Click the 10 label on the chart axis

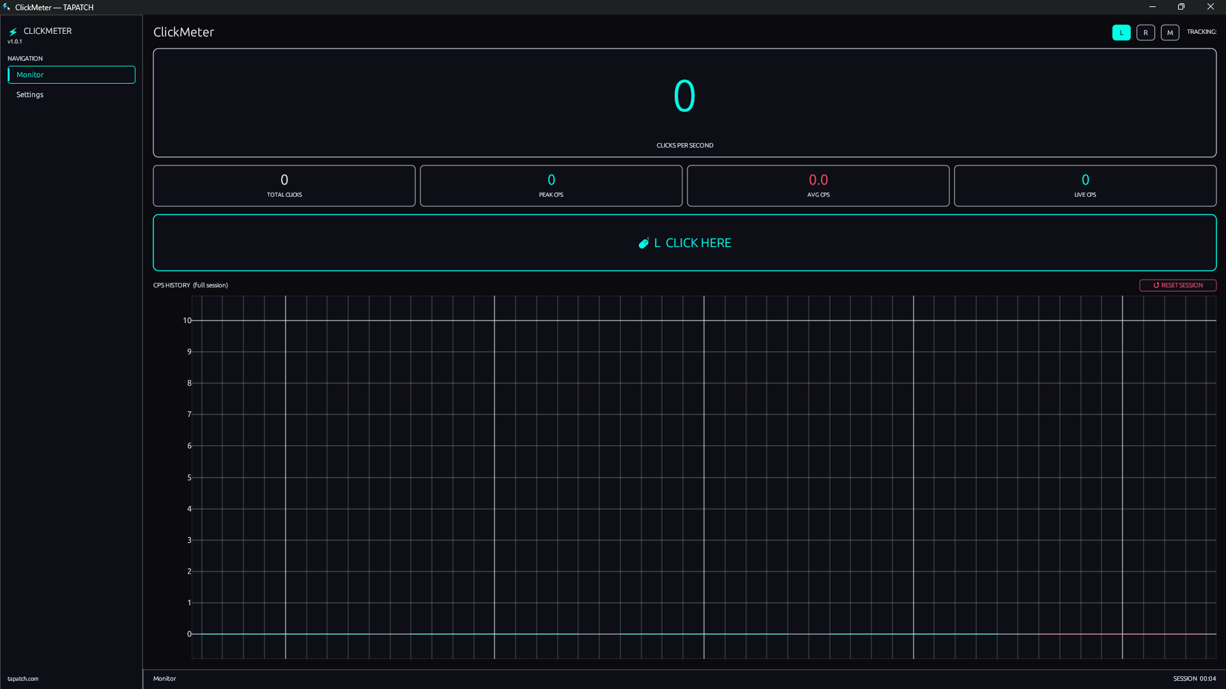187,321
